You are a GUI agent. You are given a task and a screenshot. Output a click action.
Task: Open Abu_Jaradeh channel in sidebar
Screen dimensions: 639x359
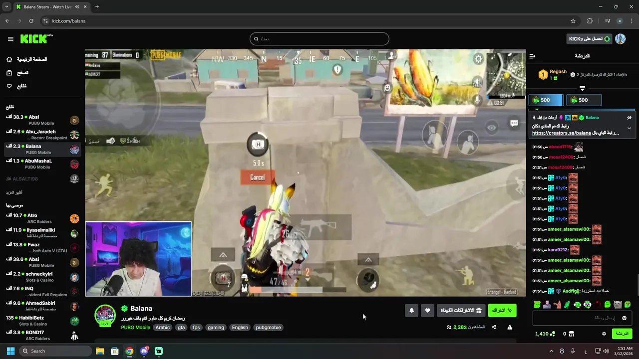(42, 135)
